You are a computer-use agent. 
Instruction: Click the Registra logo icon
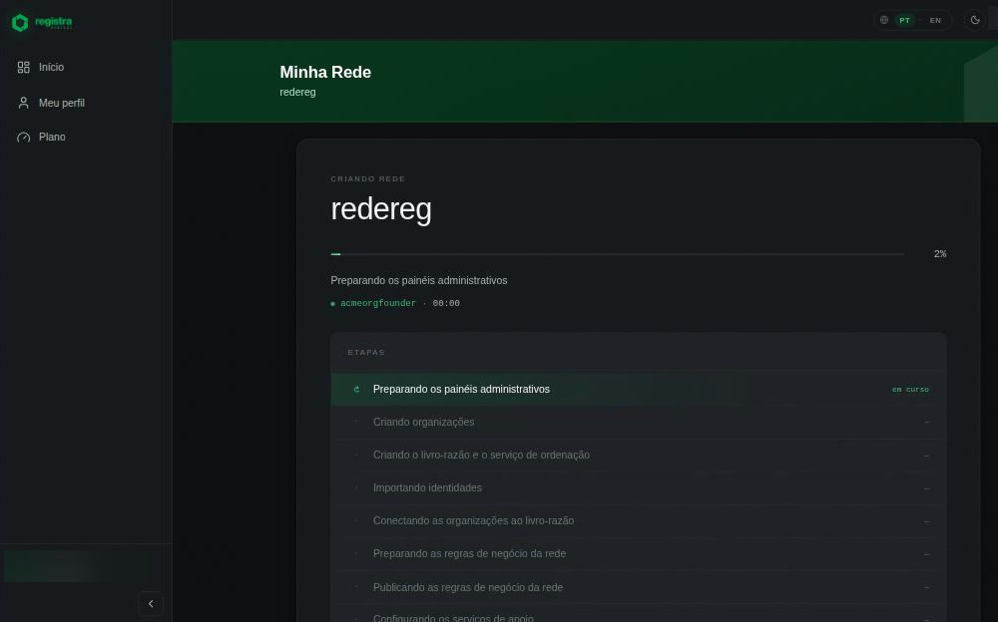20,22
